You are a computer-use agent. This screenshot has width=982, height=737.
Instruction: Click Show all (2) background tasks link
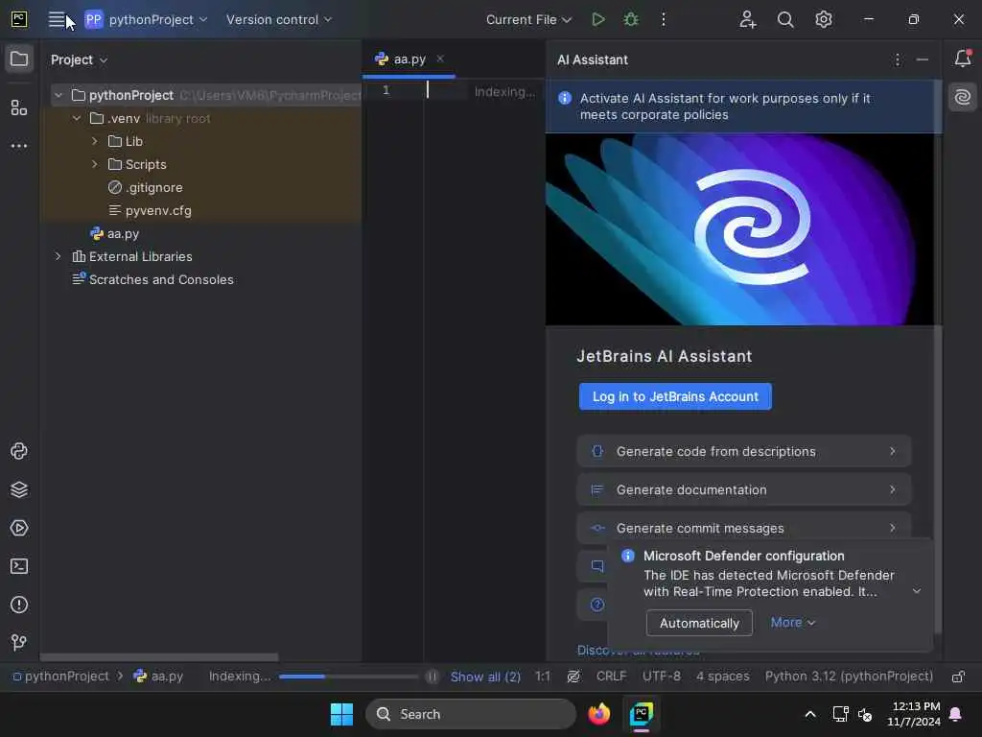click(x=485, y=677)
